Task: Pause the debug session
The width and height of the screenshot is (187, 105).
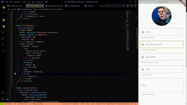Action: [108, 6]
